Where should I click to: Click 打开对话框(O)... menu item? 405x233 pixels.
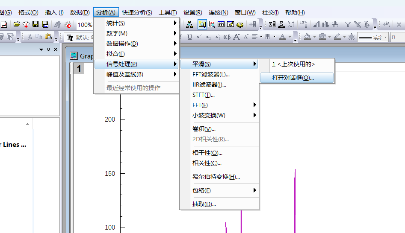pos(297,78)
